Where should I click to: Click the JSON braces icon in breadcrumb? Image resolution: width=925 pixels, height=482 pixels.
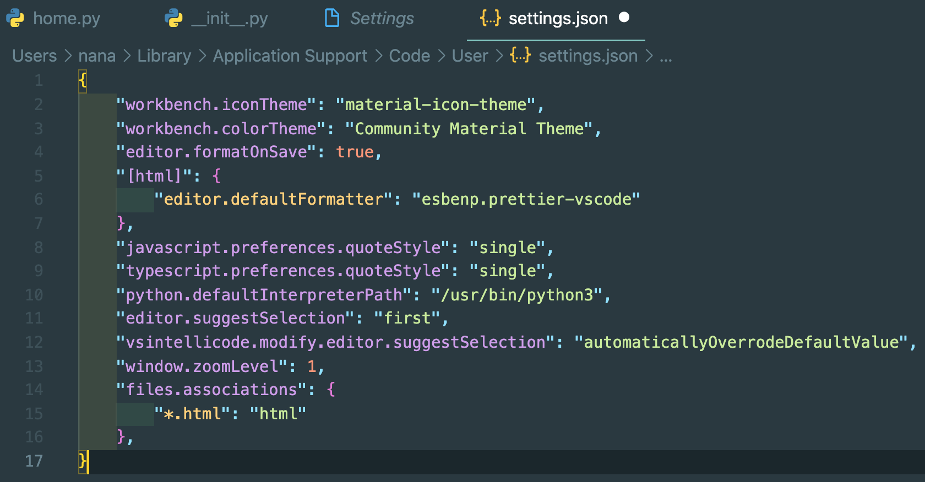[x=520, y=55]
